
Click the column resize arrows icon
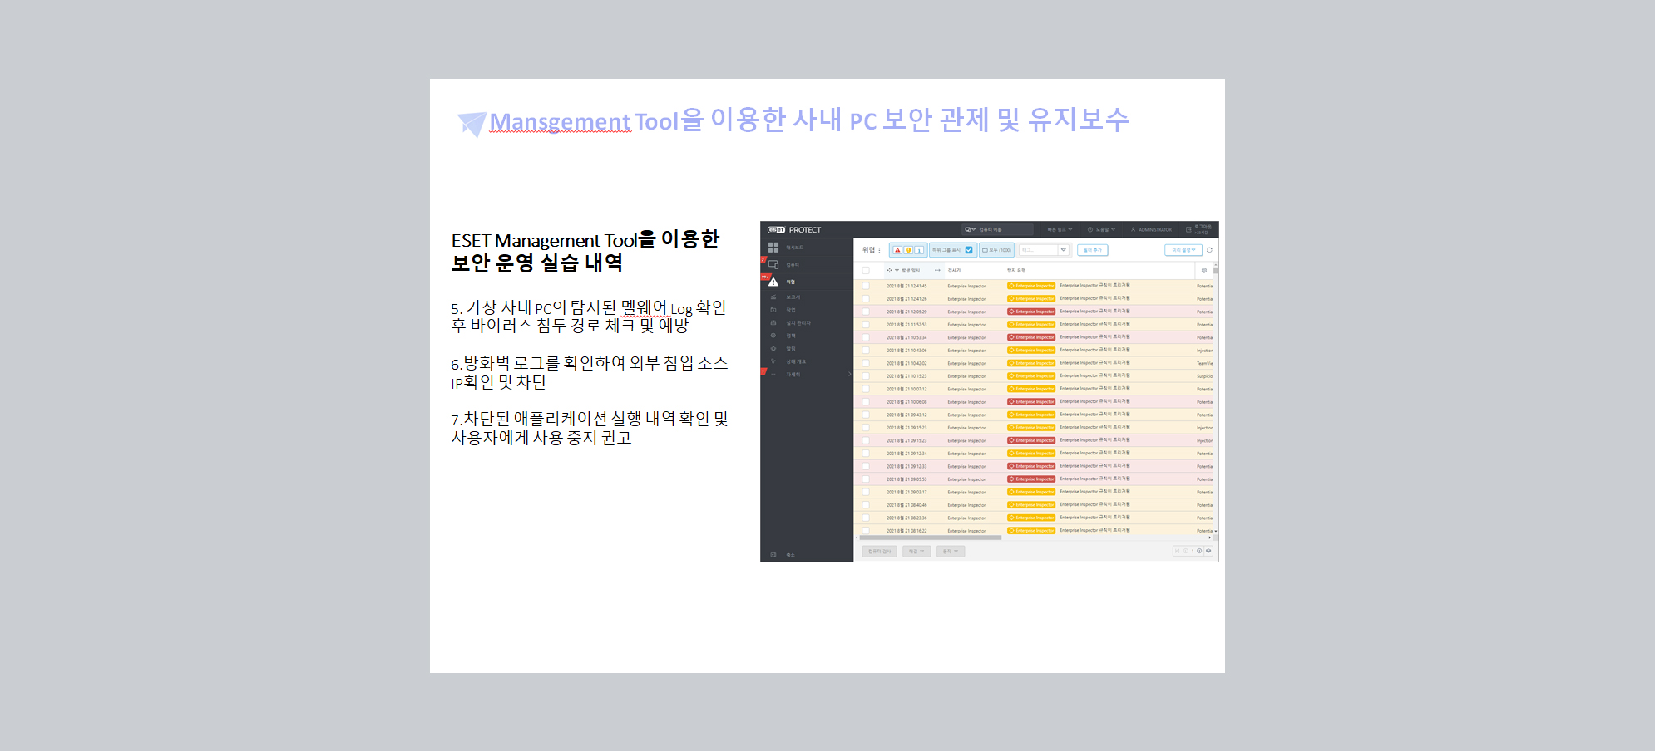tap(937, 270)
